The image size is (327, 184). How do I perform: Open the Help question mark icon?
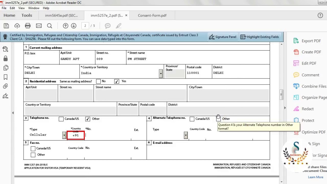coord(320,15)
